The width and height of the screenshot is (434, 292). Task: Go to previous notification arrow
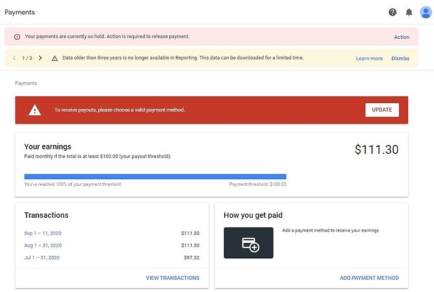click(x=14, y=58)
